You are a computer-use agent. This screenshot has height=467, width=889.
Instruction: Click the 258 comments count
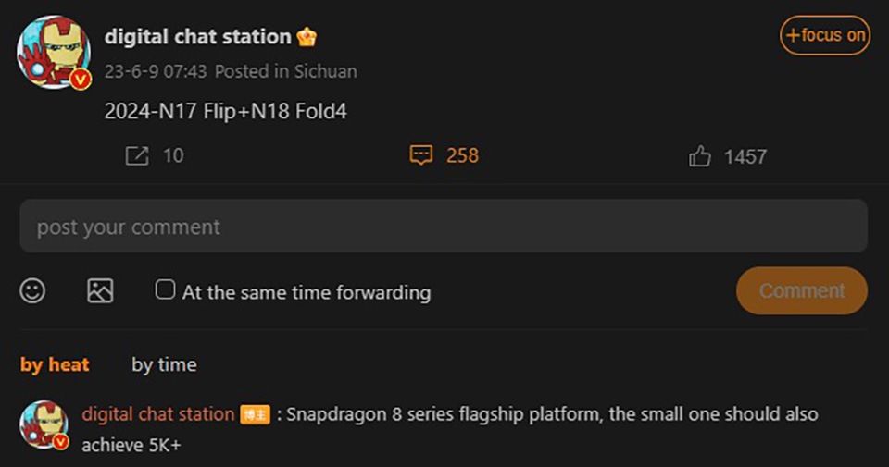[x=463, y=155]
